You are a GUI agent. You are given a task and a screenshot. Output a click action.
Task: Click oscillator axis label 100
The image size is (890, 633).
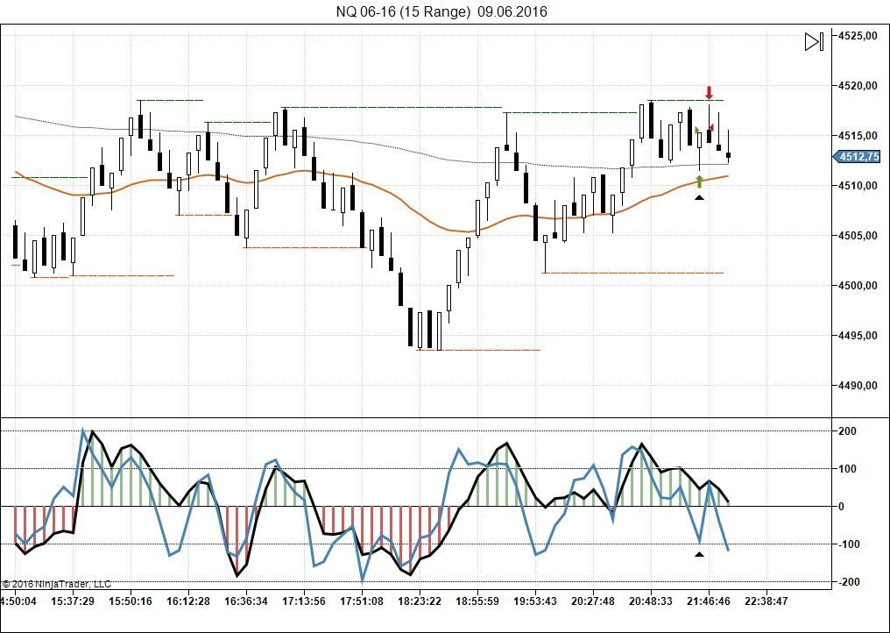[x=847, y=469]
